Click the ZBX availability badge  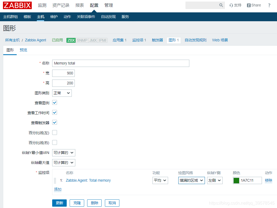coord(71,40)
